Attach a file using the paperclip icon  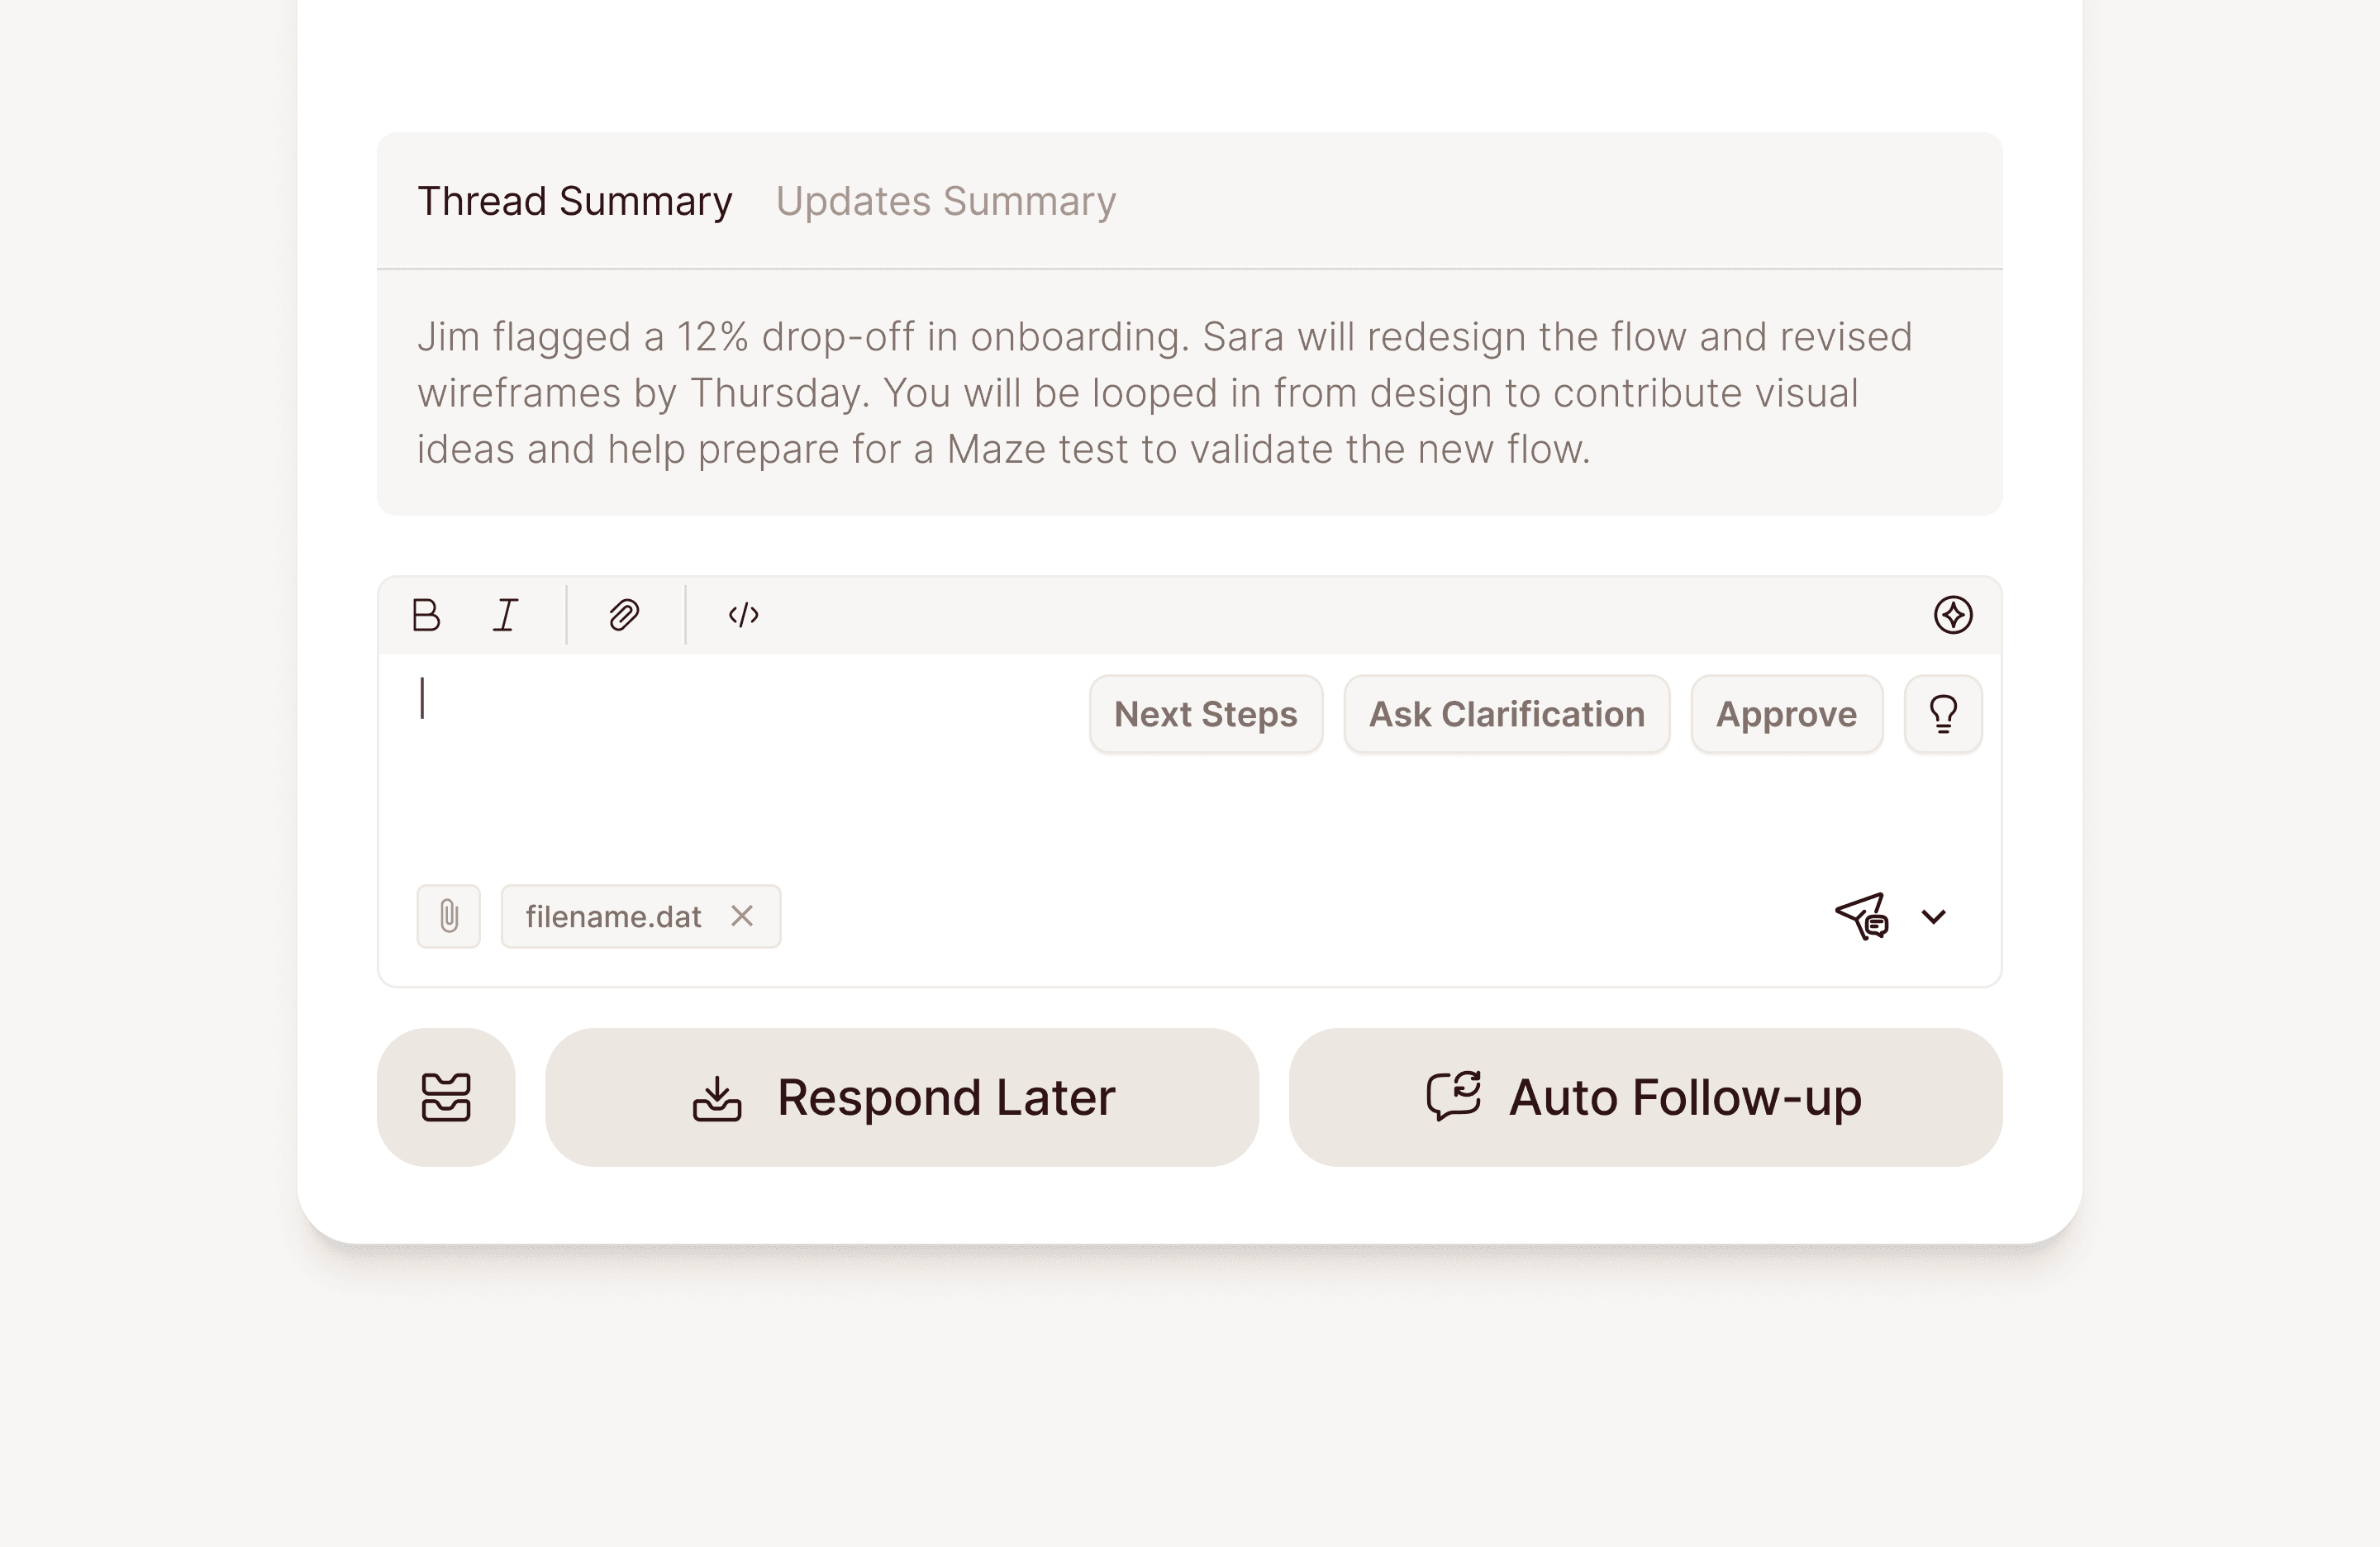(622, 614)
